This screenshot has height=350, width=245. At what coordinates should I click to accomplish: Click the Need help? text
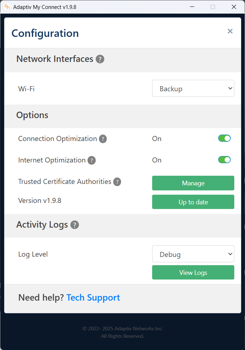pos(41,297)
